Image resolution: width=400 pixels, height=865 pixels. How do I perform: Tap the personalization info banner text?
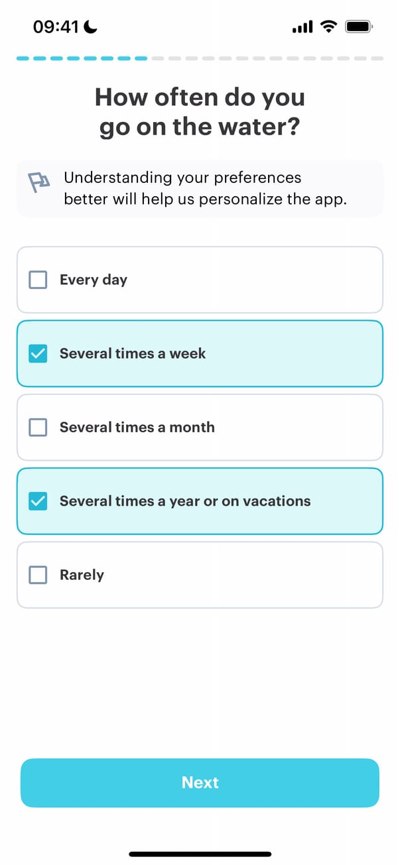[205, 188]
